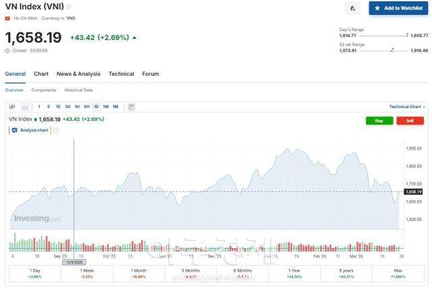
Task: Select the 1H chart interval
Action: pos(77,107)
